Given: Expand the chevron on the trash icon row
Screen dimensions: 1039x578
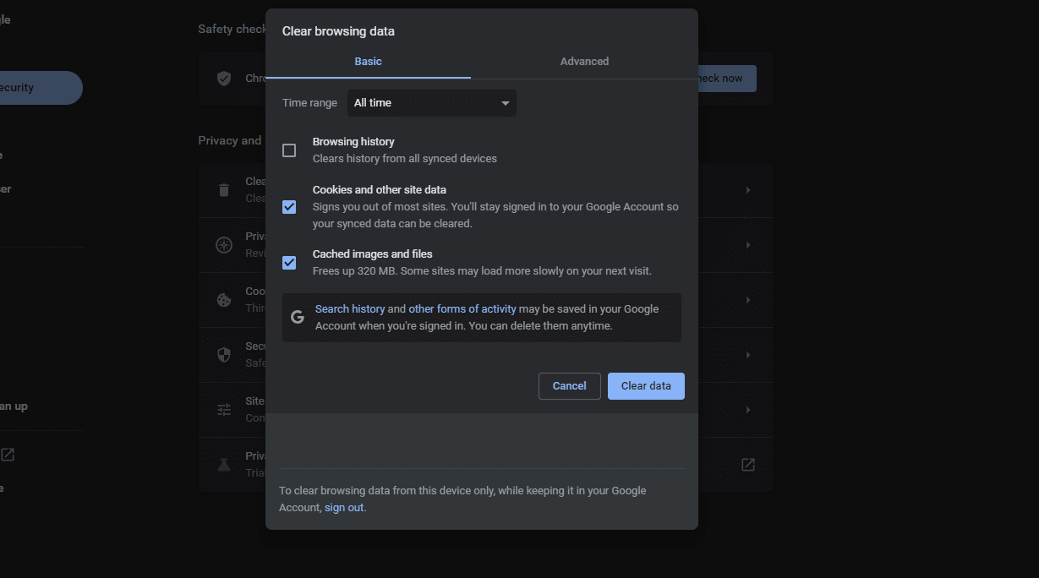Looking at the screenshot, I should 748,190.
